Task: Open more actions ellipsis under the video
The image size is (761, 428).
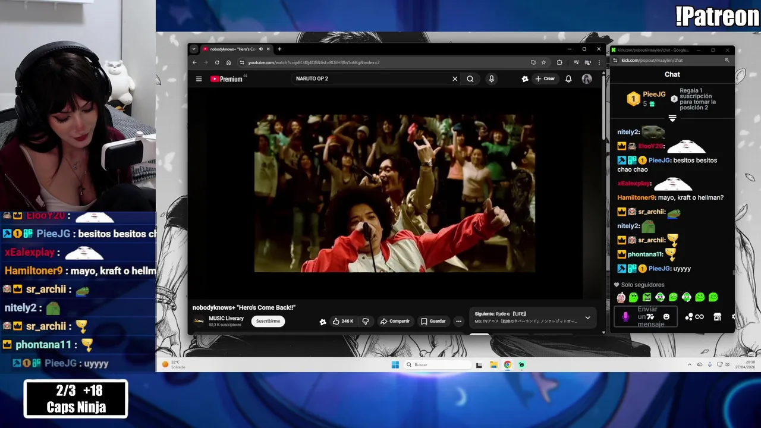Action: pos(458,321)
